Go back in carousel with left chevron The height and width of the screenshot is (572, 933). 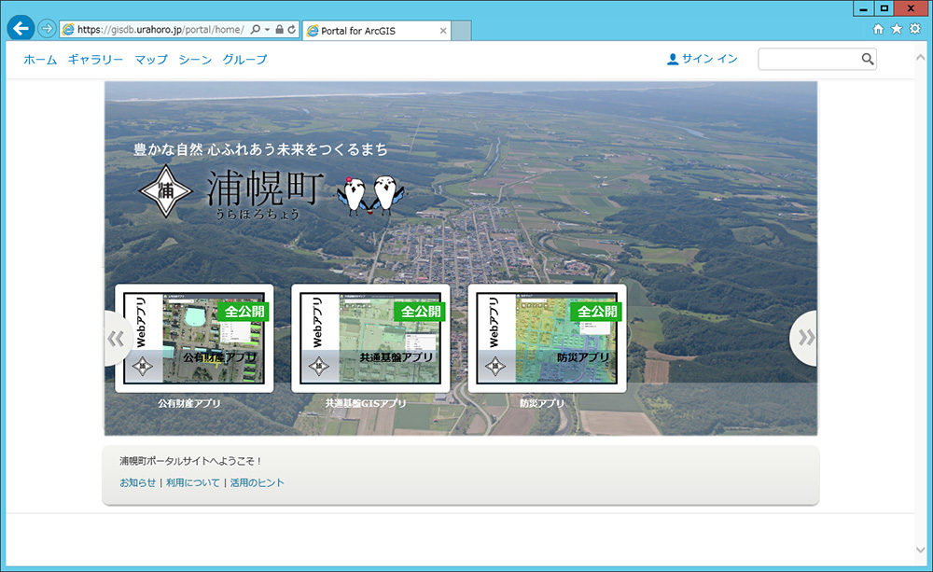(116, 338)
